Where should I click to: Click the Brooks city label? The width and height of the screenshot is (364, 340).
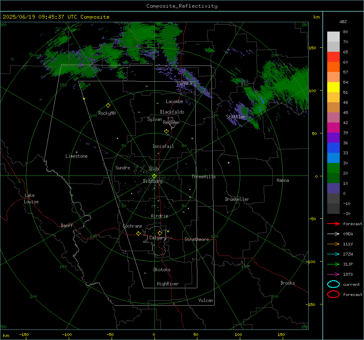(288, 283)
